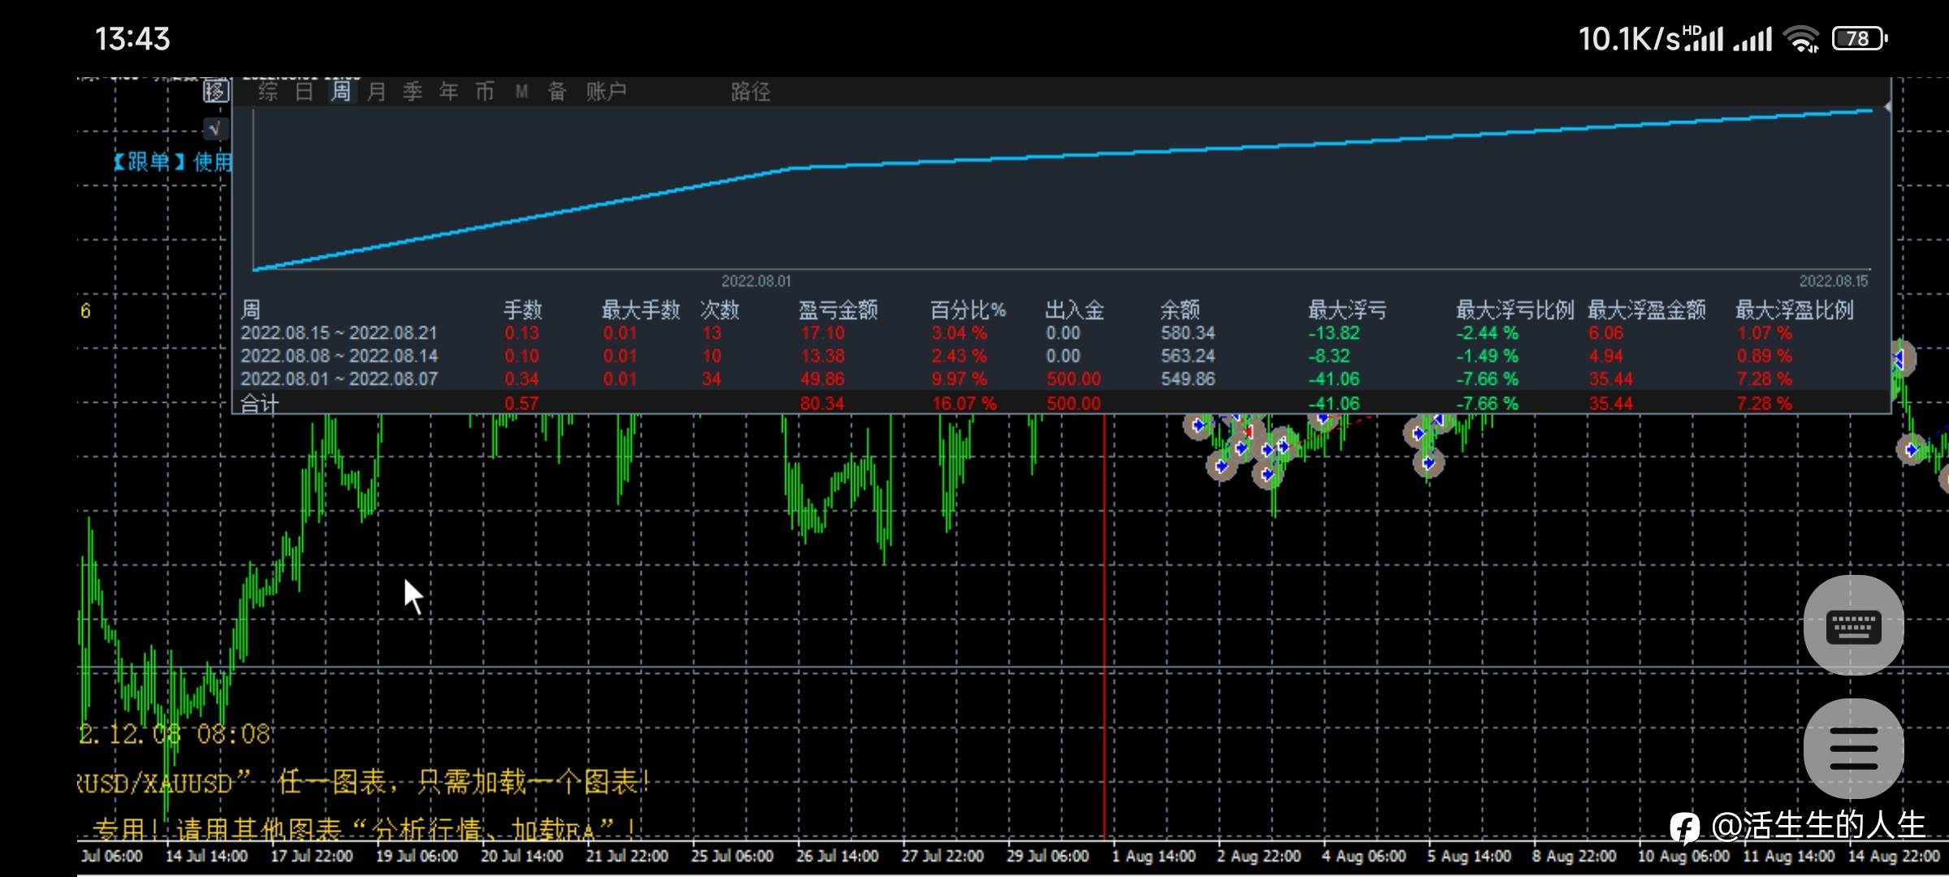Switch to the 综 summary tab
This screenshot has width=1949, height=877.
click(x=267, y=91)
